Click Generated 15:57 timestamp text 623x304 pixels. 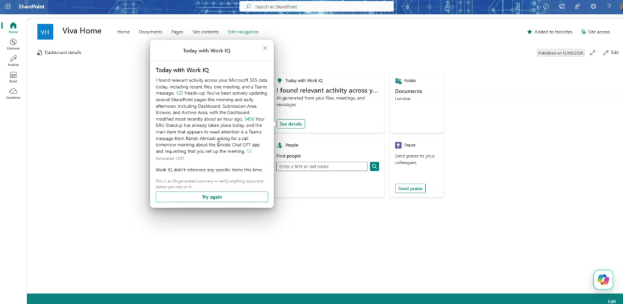(x=170, y=158)
